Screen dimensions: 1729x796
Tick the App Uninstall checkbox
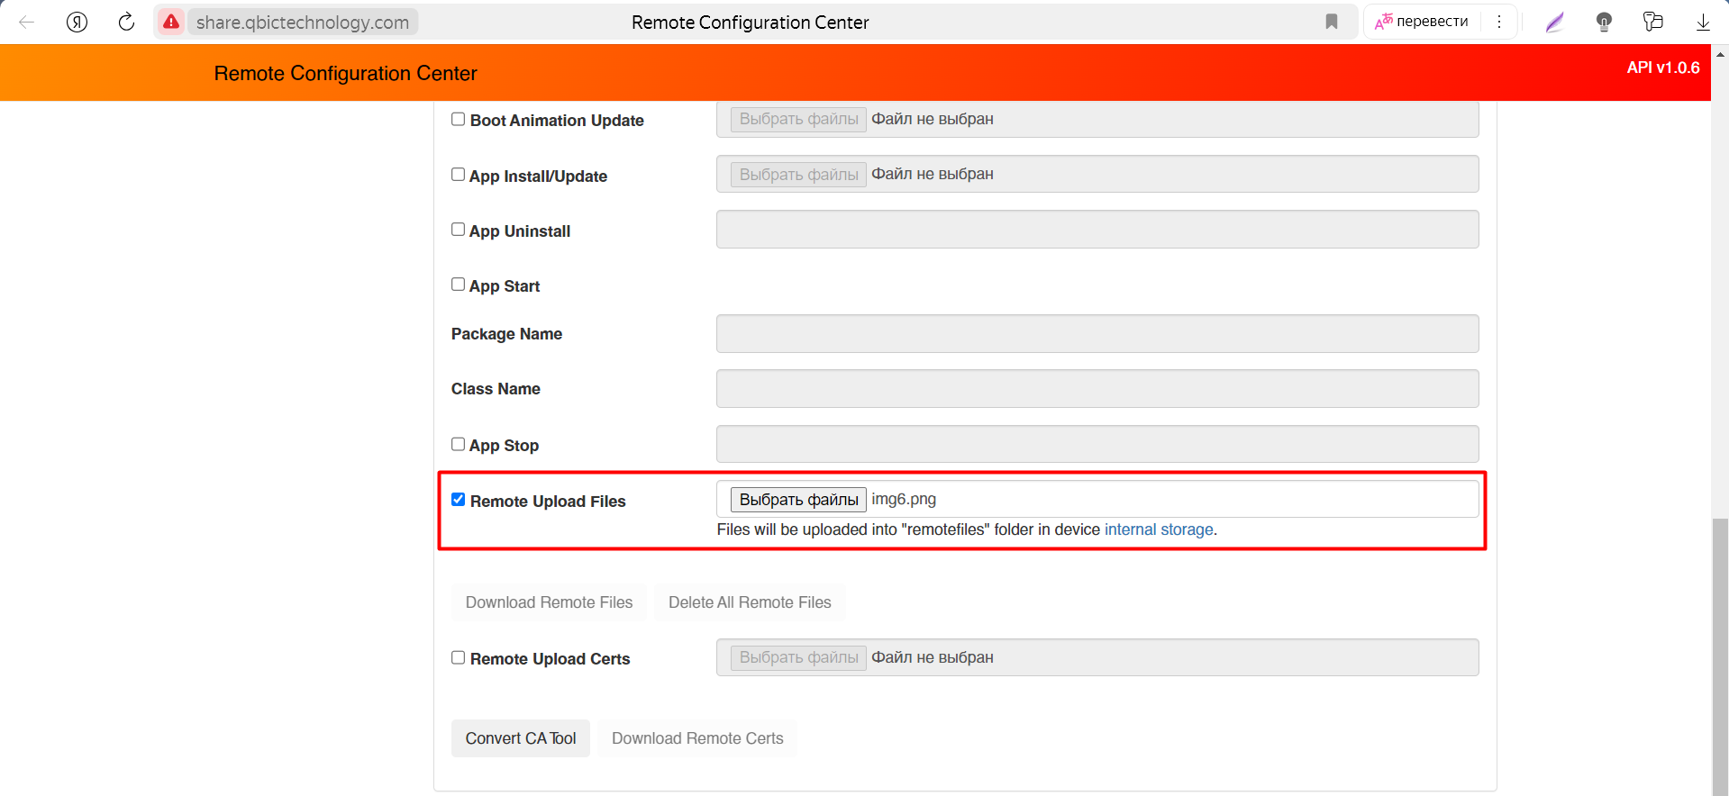(459, 230)
